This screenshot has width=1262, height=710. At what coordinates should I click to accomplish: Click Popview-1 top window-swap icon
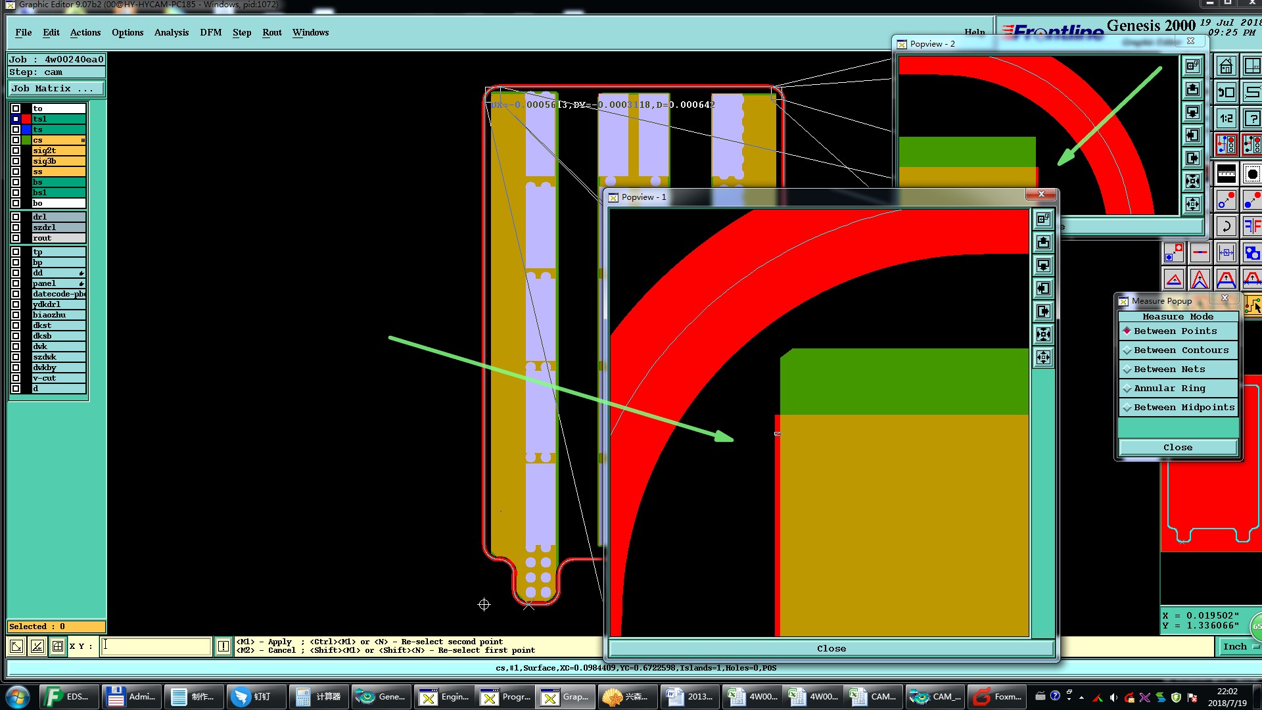point(1043,220)
